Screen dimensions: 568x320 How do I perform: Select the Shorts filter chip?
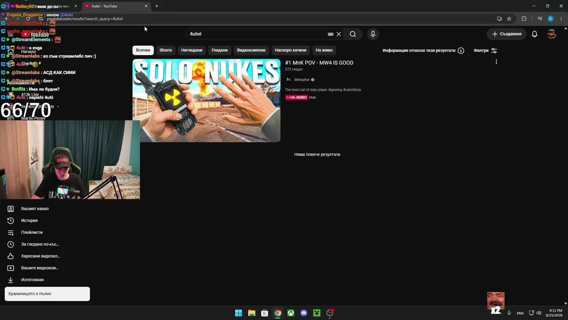coord(166,50)
